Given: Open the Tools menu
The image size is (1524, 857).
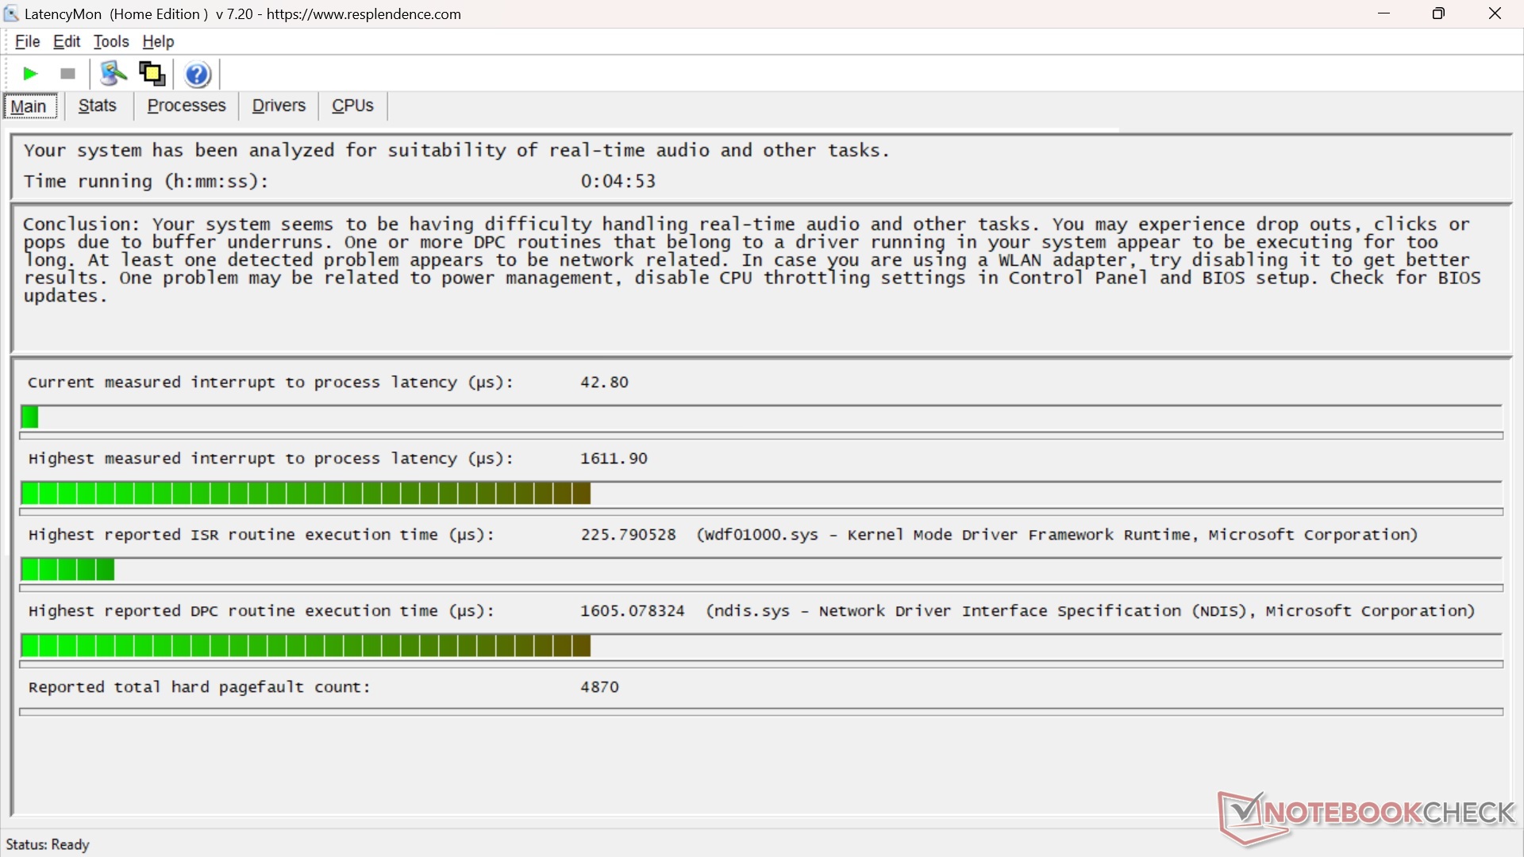Looking at the screenshot, I should click(x=111, y=41).
